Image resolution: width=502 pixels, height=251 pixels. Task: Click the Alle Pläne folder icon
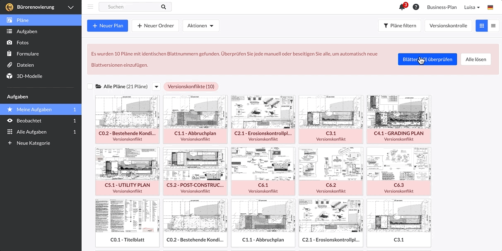[x=99, y=87]
